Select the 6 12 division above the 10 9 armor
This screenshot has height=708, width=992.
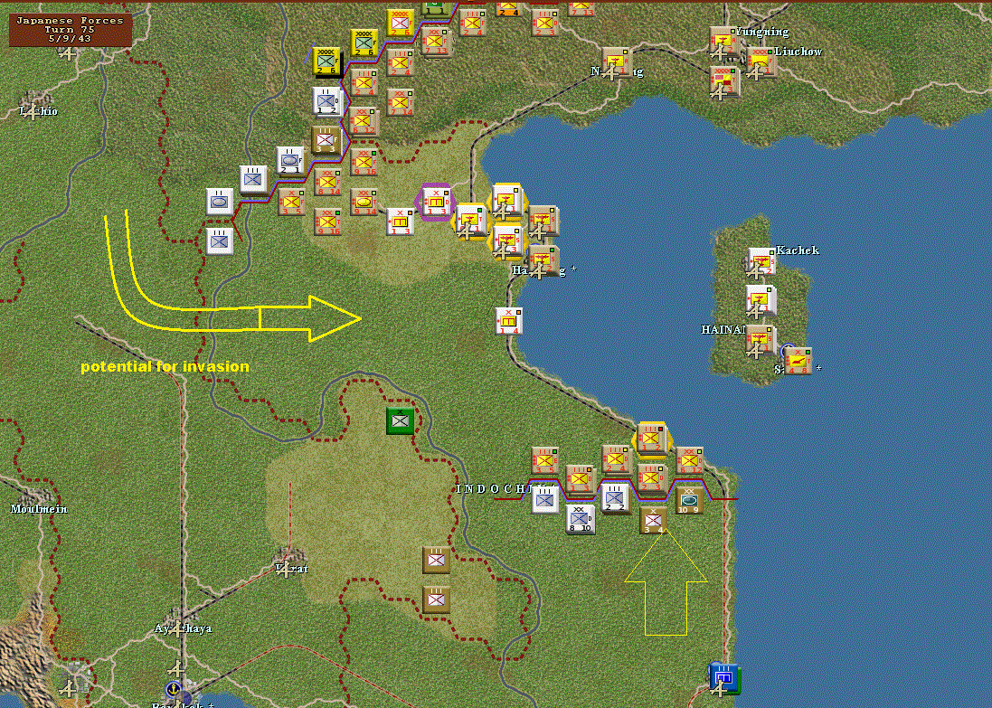click(689, 460)
